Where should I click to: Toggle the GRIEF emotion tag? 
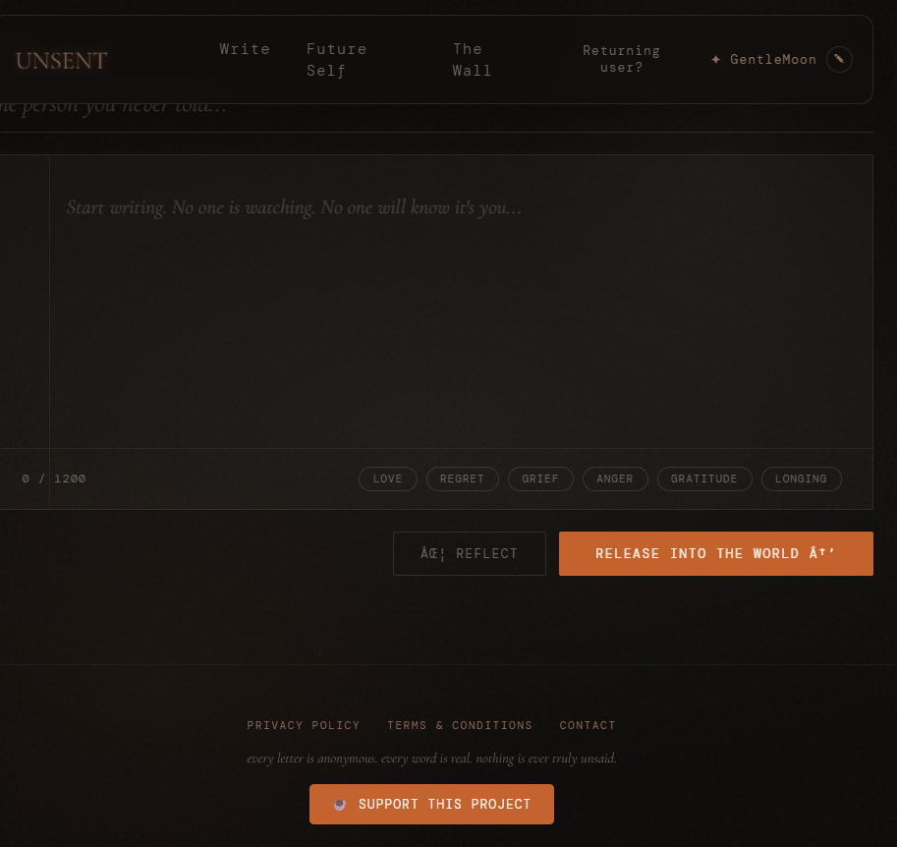tap(540, 479)
